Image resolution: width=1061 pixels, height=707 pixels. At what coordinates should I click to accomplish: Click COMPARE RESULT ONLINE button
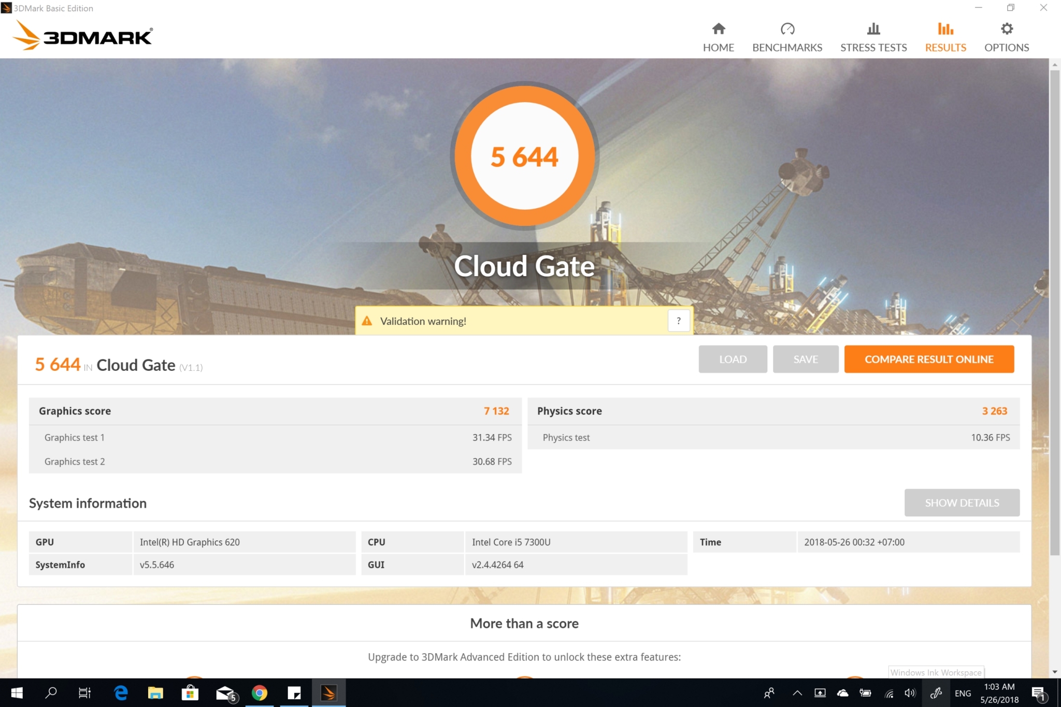coord(929,359)
